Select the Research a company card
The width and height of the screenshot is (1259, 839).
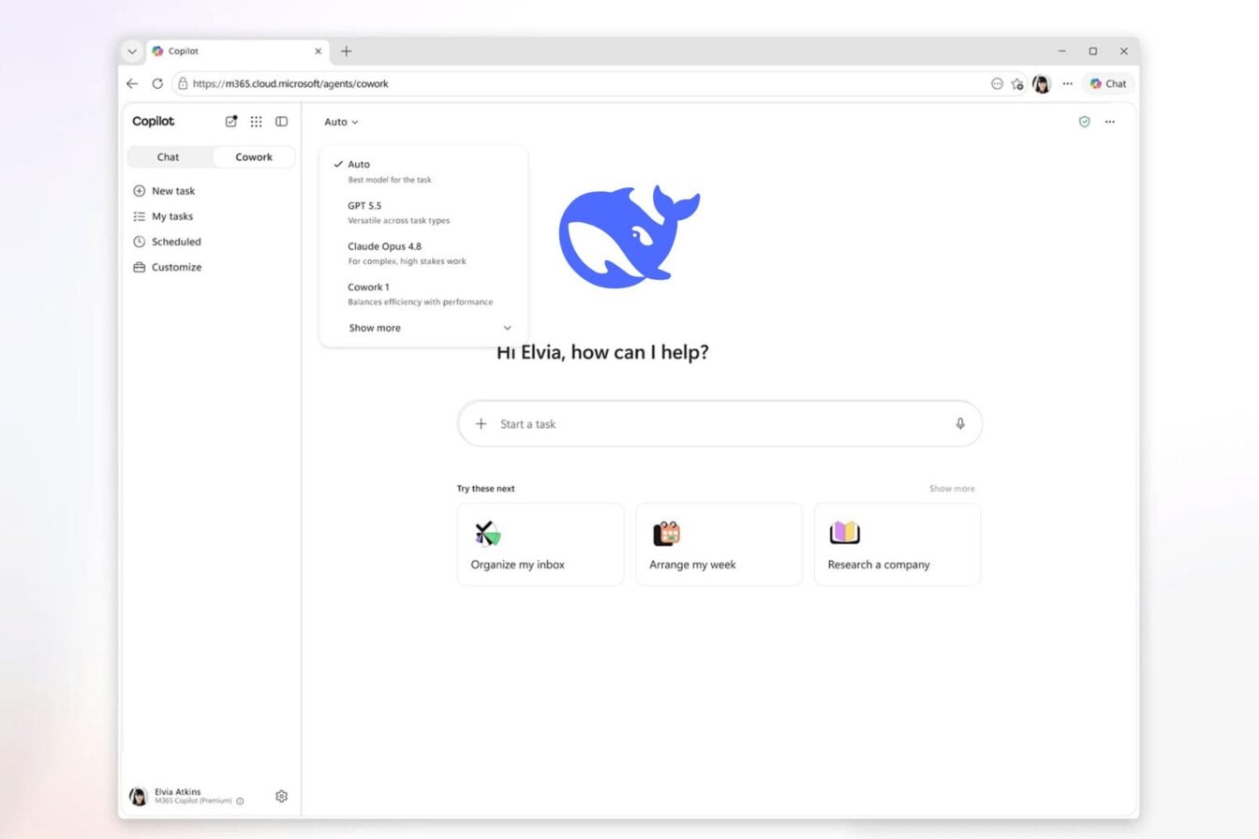[x=897, y=545]
